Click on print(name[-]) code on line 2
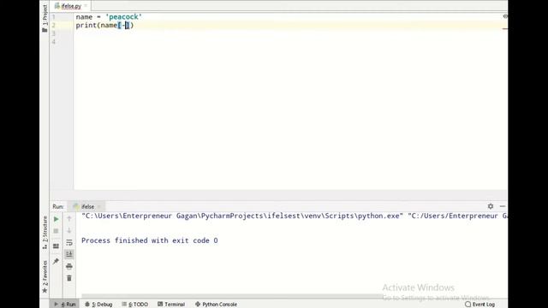This screenshot has height=308, width=548. coord(104,25)
